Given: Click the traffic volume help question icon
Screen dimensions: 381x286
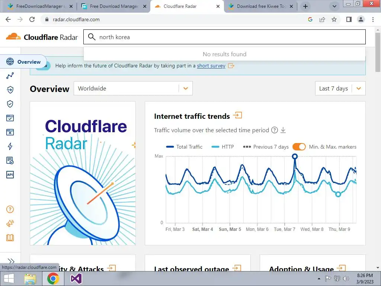Looking at the screenshot, I should tap(274, 130).
